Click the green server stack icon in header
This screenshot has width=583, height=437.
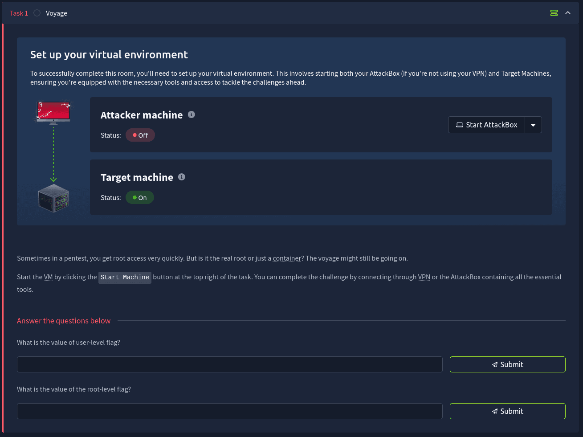(554, 13)
